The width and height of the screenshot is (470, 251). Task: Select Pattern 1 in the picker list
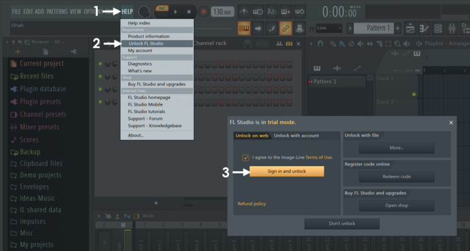[337, 82]
